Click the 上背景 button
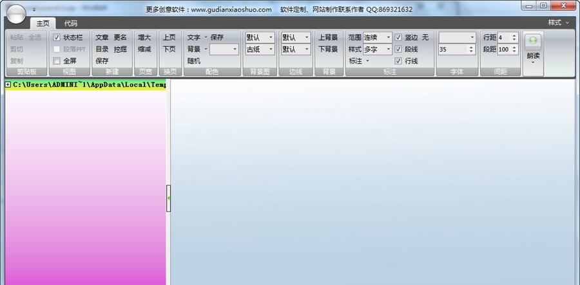The width and height of the screenshot is (580, 285). [x=329, y=37]
